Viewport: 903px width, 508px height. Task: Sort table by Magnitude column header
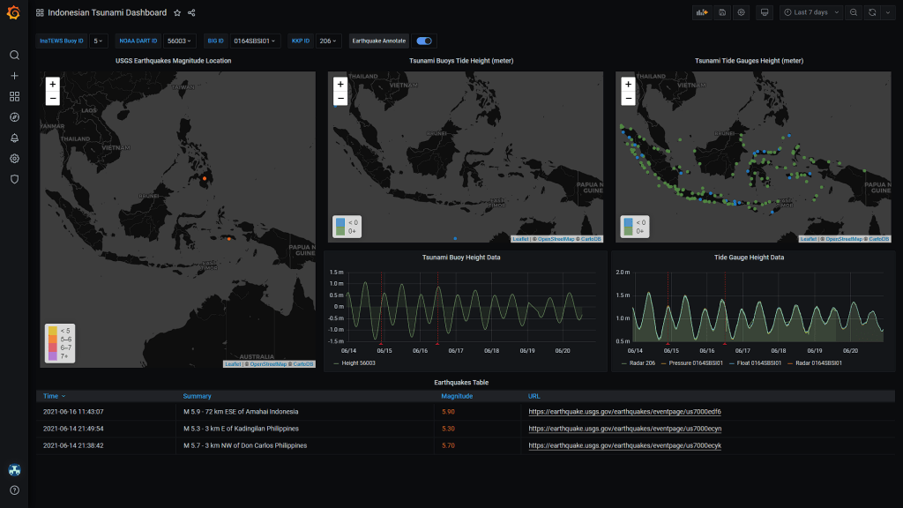click(x=457, y=396)
